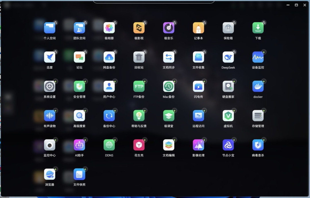Viewport: 310px width, 198px height.
Task: Click the search bar at top
Action: (x=154, y=2)
